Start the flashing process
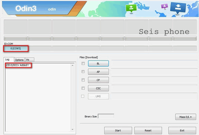 point(118,131)
